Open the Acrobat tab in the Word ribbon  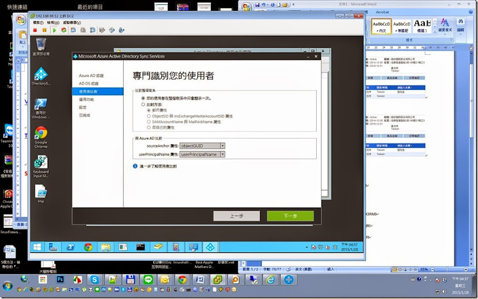coord(382,12)
